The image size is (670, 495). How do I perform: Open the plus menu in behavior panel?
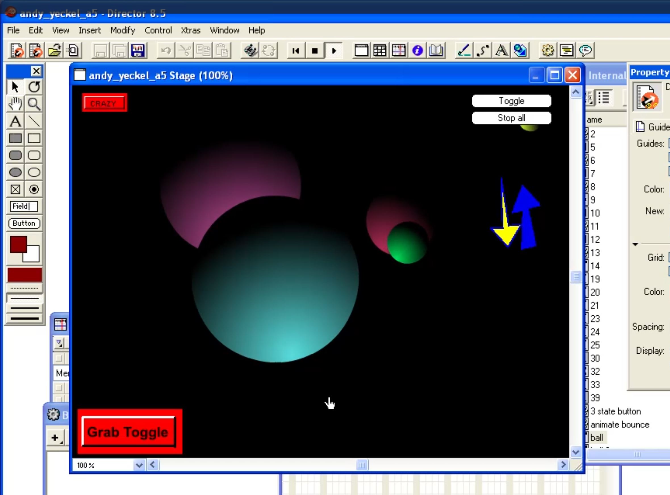point(55,438)
